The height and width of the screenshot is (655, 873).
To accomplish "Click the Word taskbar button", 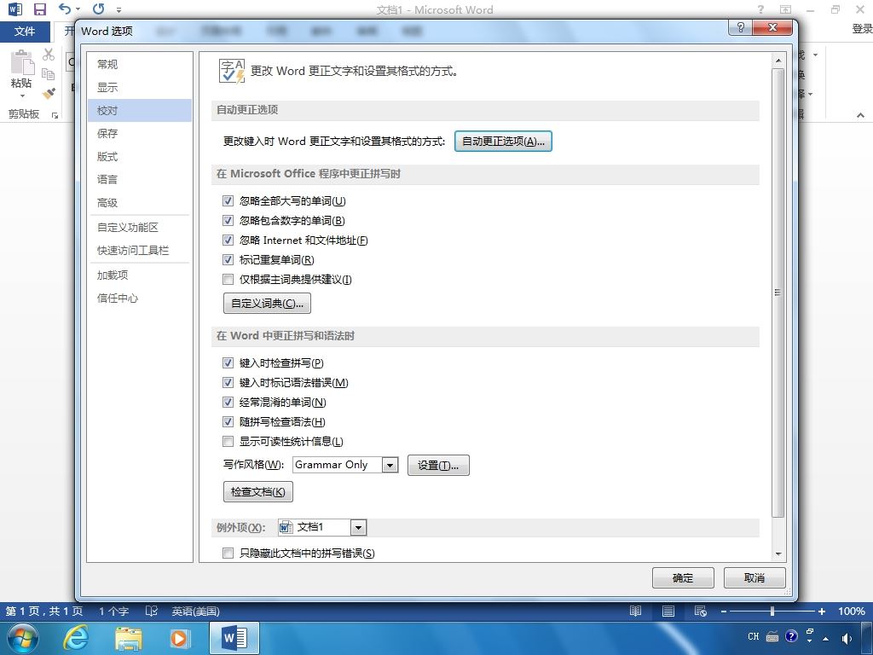I will pos(235,638).
